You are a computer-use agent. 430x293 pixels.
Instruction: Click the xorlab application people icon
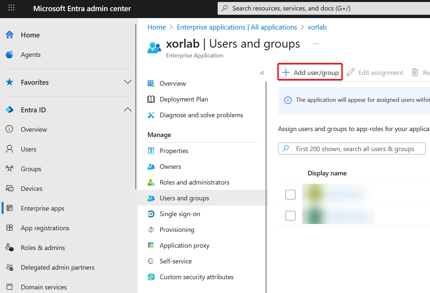[x=154, y=47]
